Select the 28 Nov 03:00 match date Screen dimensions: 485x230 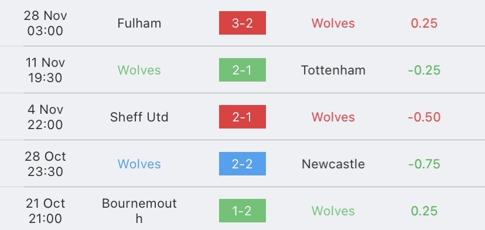click(45, 23)
